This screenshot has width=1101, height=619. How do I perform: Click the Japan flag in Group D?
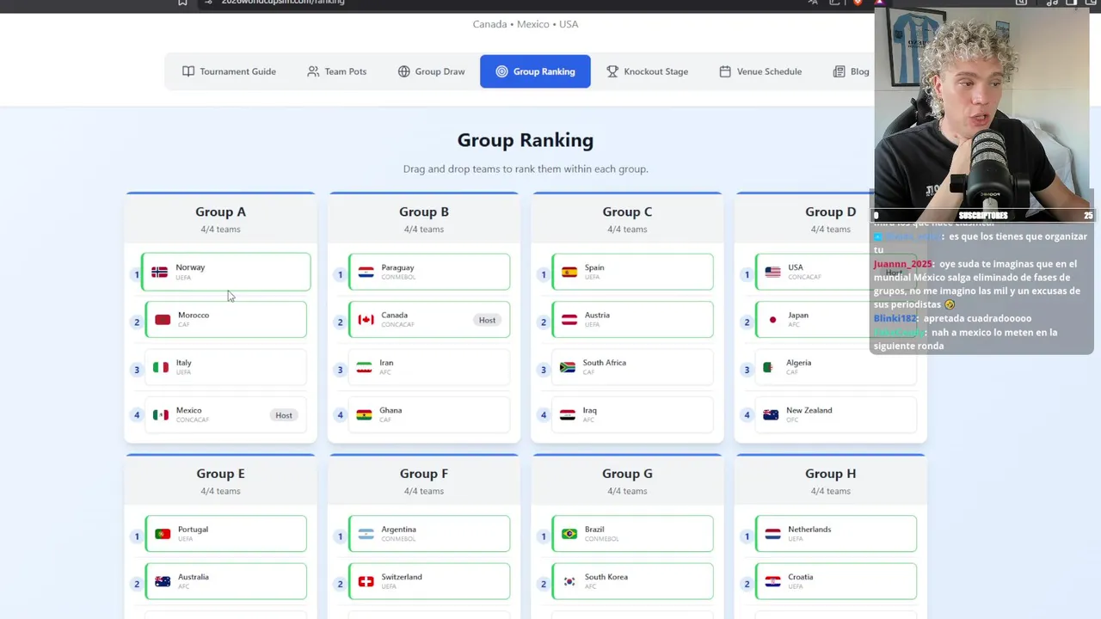click(x=772, y=320)
